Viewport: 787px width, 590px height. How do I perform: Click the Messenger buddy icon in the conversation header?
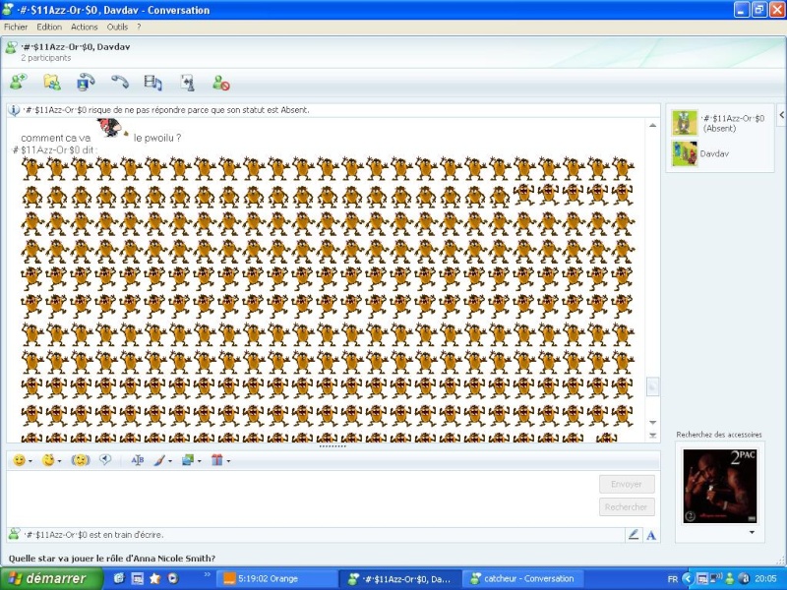[11, 47]
